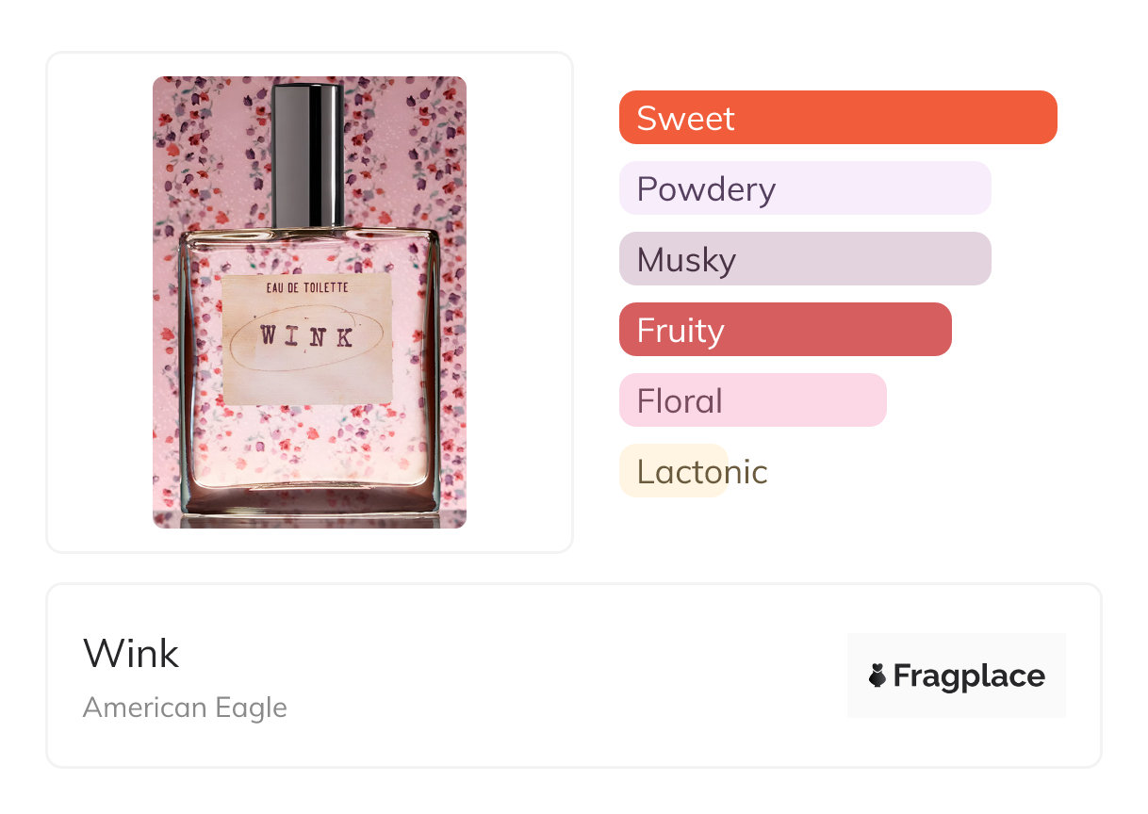
Task: Select the Sweet accord bar
Action: pos(837,118)
